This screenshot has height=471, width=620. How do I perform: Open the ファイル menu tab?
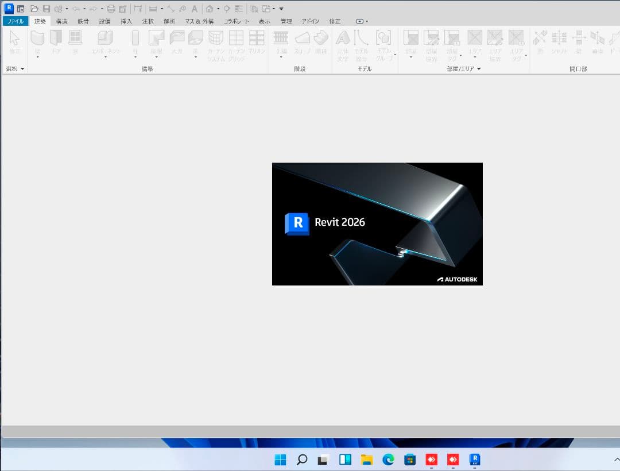point(15,21)
